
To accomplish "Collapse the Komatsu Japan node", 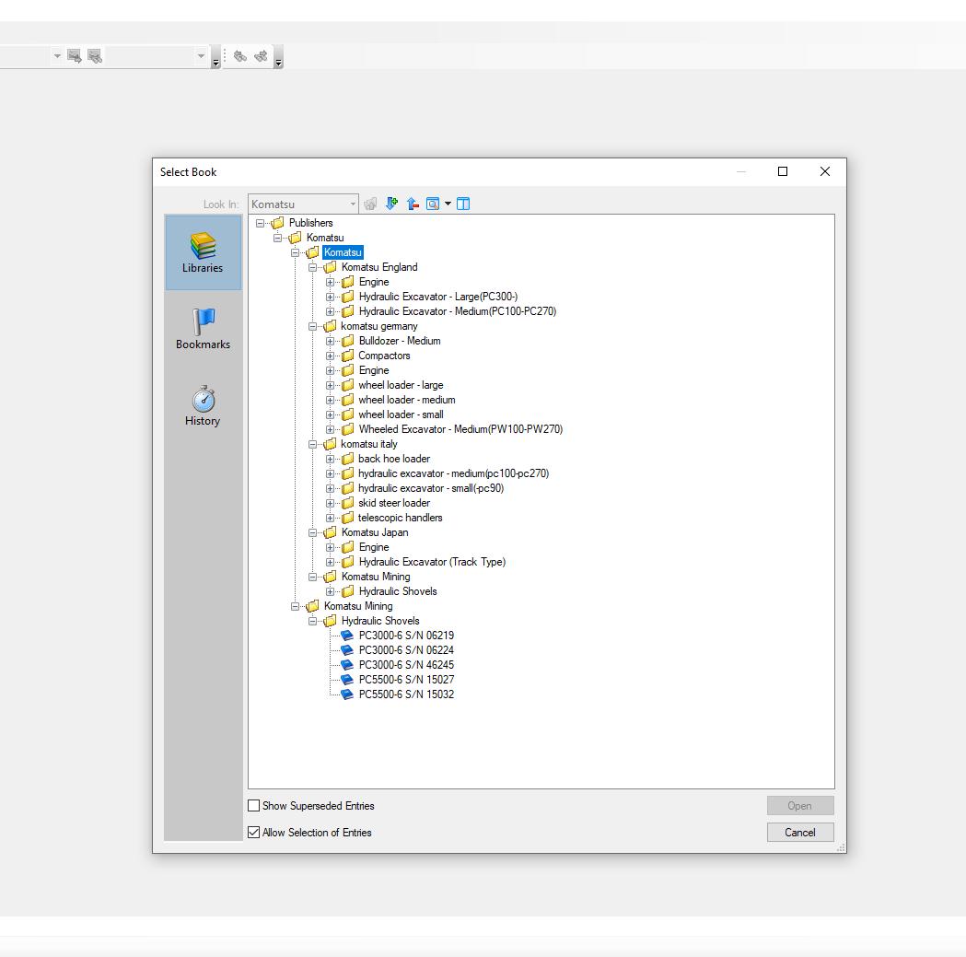I will pyautogui.click(x=312, y=532).
